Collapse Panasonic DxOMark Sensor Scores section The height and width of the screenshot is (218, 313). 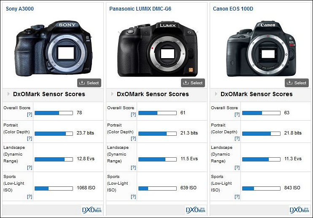[x=112, y=94]
